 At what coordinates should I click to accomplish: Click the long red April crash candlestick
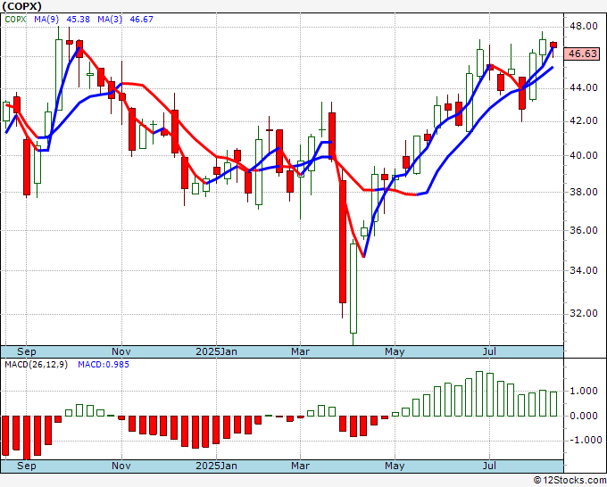pyautogui.click(x=343, y=242)
